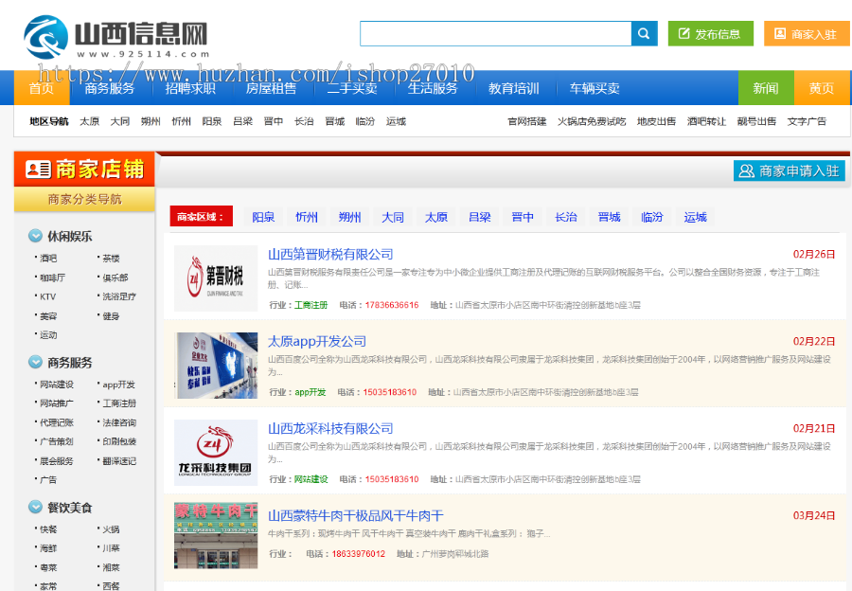Select 吕梁 in 地区导航 bar
Screen dimensions: 852x591
point(243,121)
